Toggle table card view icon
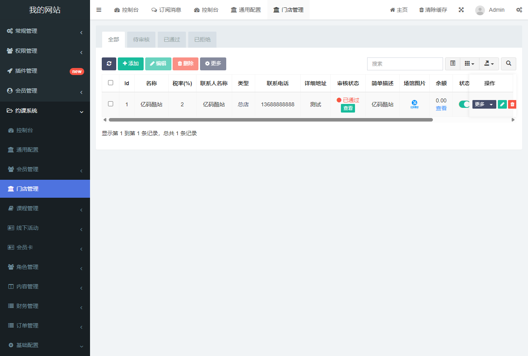 coord(453,64)
